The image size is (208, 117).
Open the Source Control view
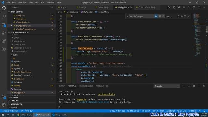pos(4,25)
